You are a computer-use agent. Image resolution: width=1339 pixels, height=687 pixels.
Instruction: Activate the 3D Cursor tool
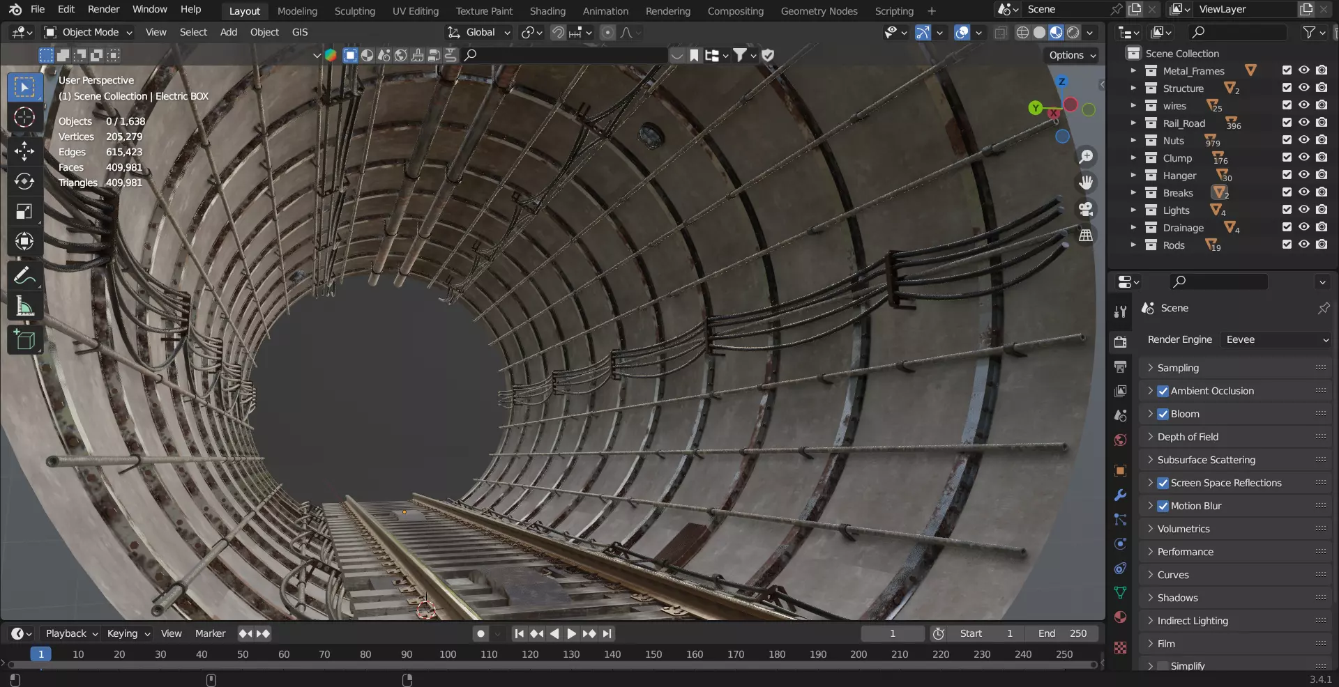(24, 118)
